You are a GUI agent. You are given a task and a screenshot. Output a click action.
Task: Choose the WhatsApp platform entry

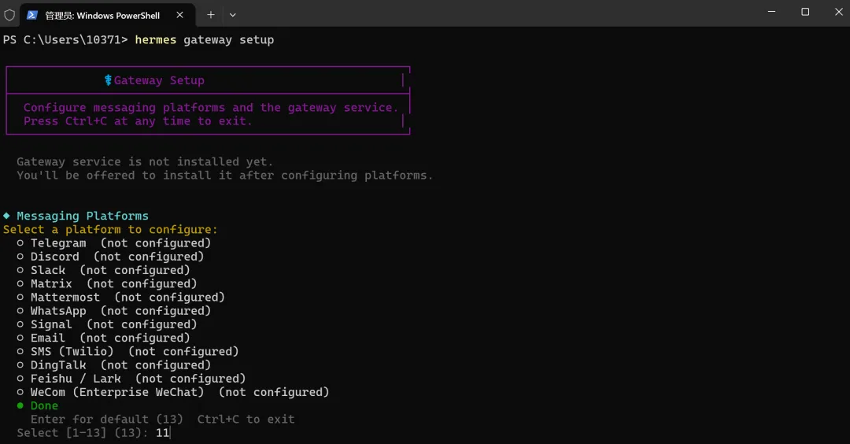[58, 311]
